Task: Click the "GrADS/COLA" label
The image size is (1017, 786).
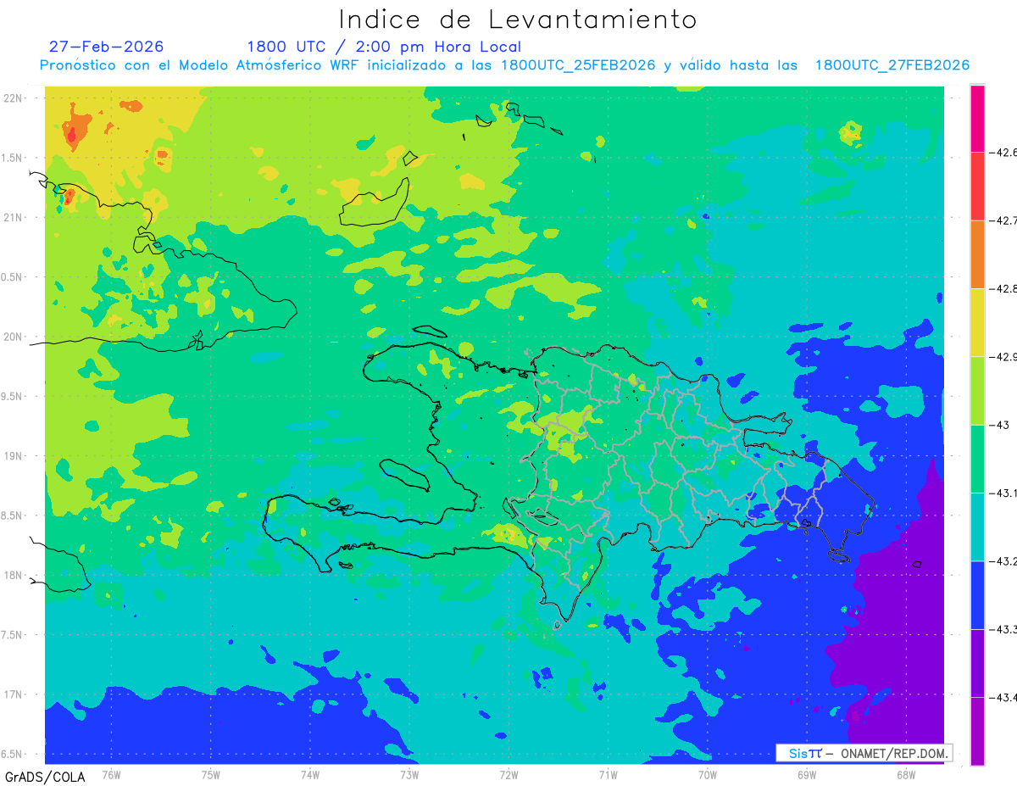Action: coord(45,777)
